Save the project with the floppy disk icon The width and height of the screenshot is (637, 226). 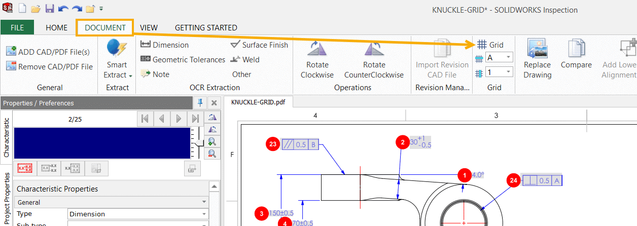(x=49, y=9)
